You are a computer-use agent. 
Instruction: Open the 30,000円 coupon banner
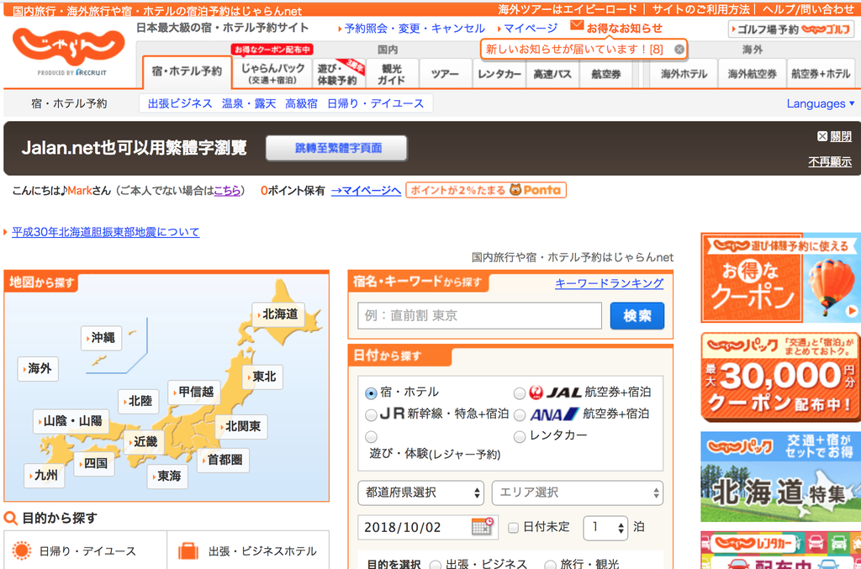780,377
